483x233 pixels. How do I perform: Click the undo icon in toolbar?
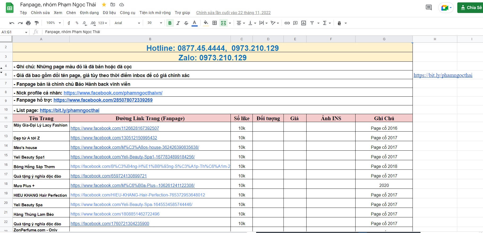coord(12,23)
